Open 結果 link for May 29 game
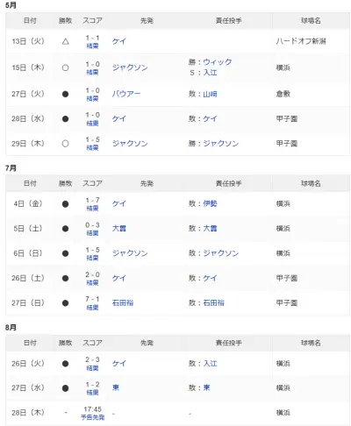The height and width of the screenshot is (426, 351). 92,148
